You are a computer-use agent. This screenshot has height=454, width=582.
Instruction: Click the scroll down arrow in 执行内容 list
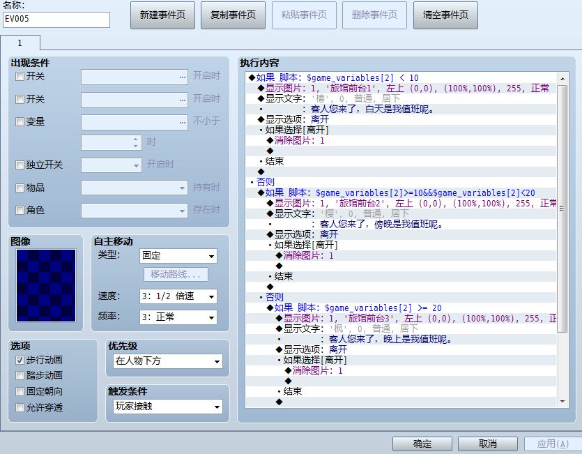562,402
